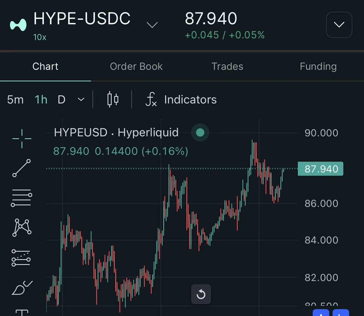Reset the chart view with the circular arrow
The height and width of the screenshot is (316, 364).
pyautogui.click(x=201, y=294)
